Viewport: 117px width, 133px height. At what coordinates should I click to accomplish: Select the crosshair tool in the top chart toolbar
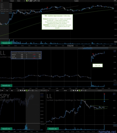point(24,1)
